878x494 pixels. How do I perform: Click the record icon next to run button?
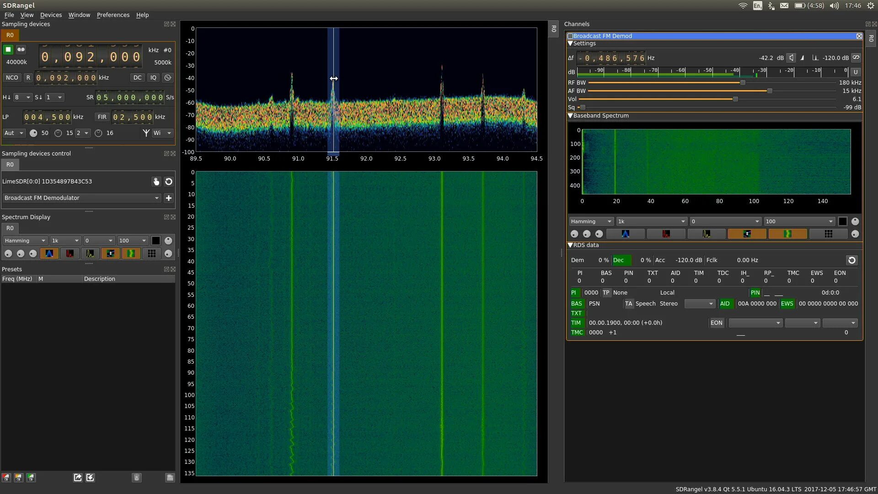point(21,49)
